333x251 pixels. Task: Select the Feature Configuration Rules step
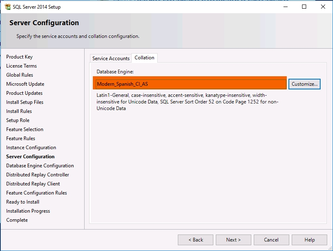(37, 193)
